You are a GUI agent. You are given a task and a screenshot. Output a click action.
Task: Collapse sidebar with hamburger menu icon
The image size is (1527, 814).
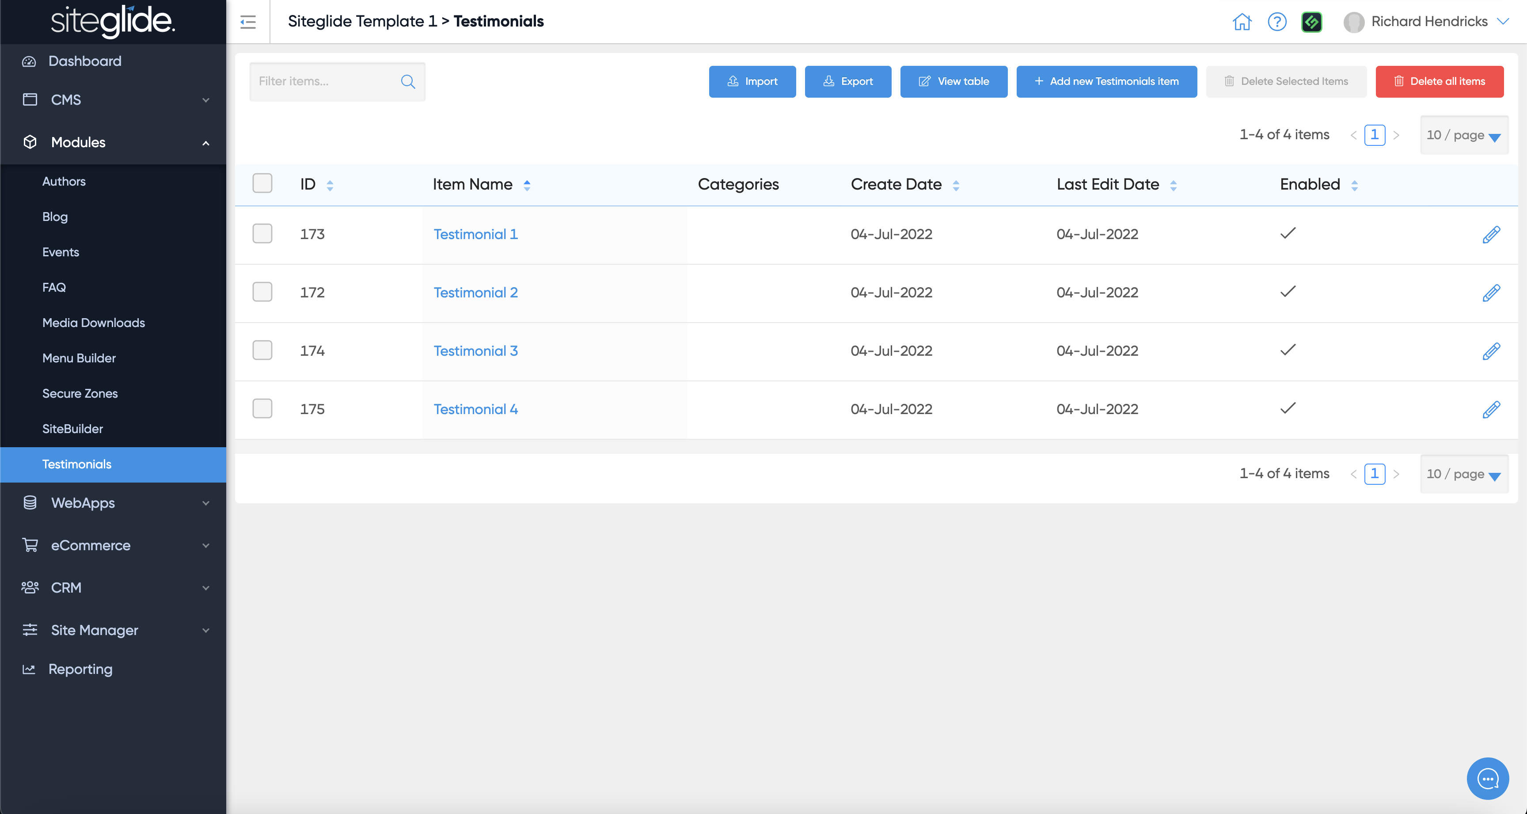coord(248,22)
